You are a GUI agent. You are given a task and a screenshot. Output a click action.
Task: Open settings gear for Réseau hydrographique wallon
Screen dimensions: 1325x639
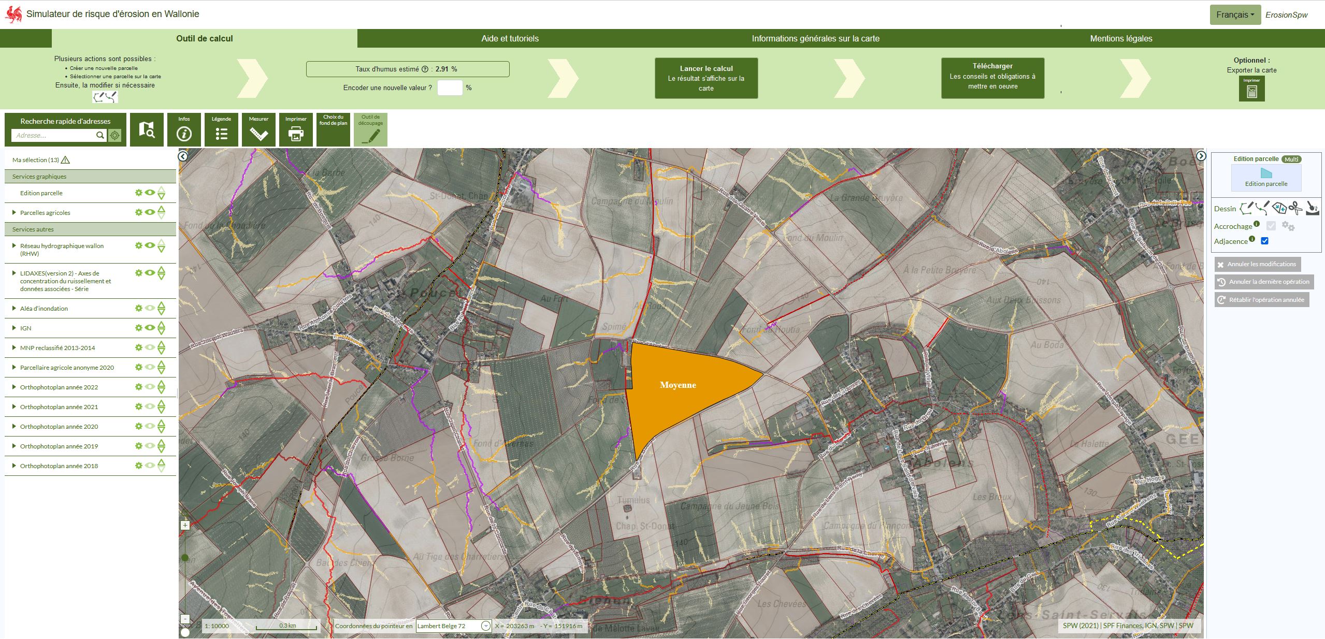click(x=138, y=245)
